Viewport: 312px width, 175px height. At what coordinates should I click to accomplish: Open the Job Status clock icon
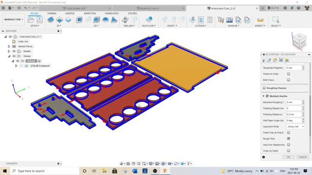coord(285,8)
